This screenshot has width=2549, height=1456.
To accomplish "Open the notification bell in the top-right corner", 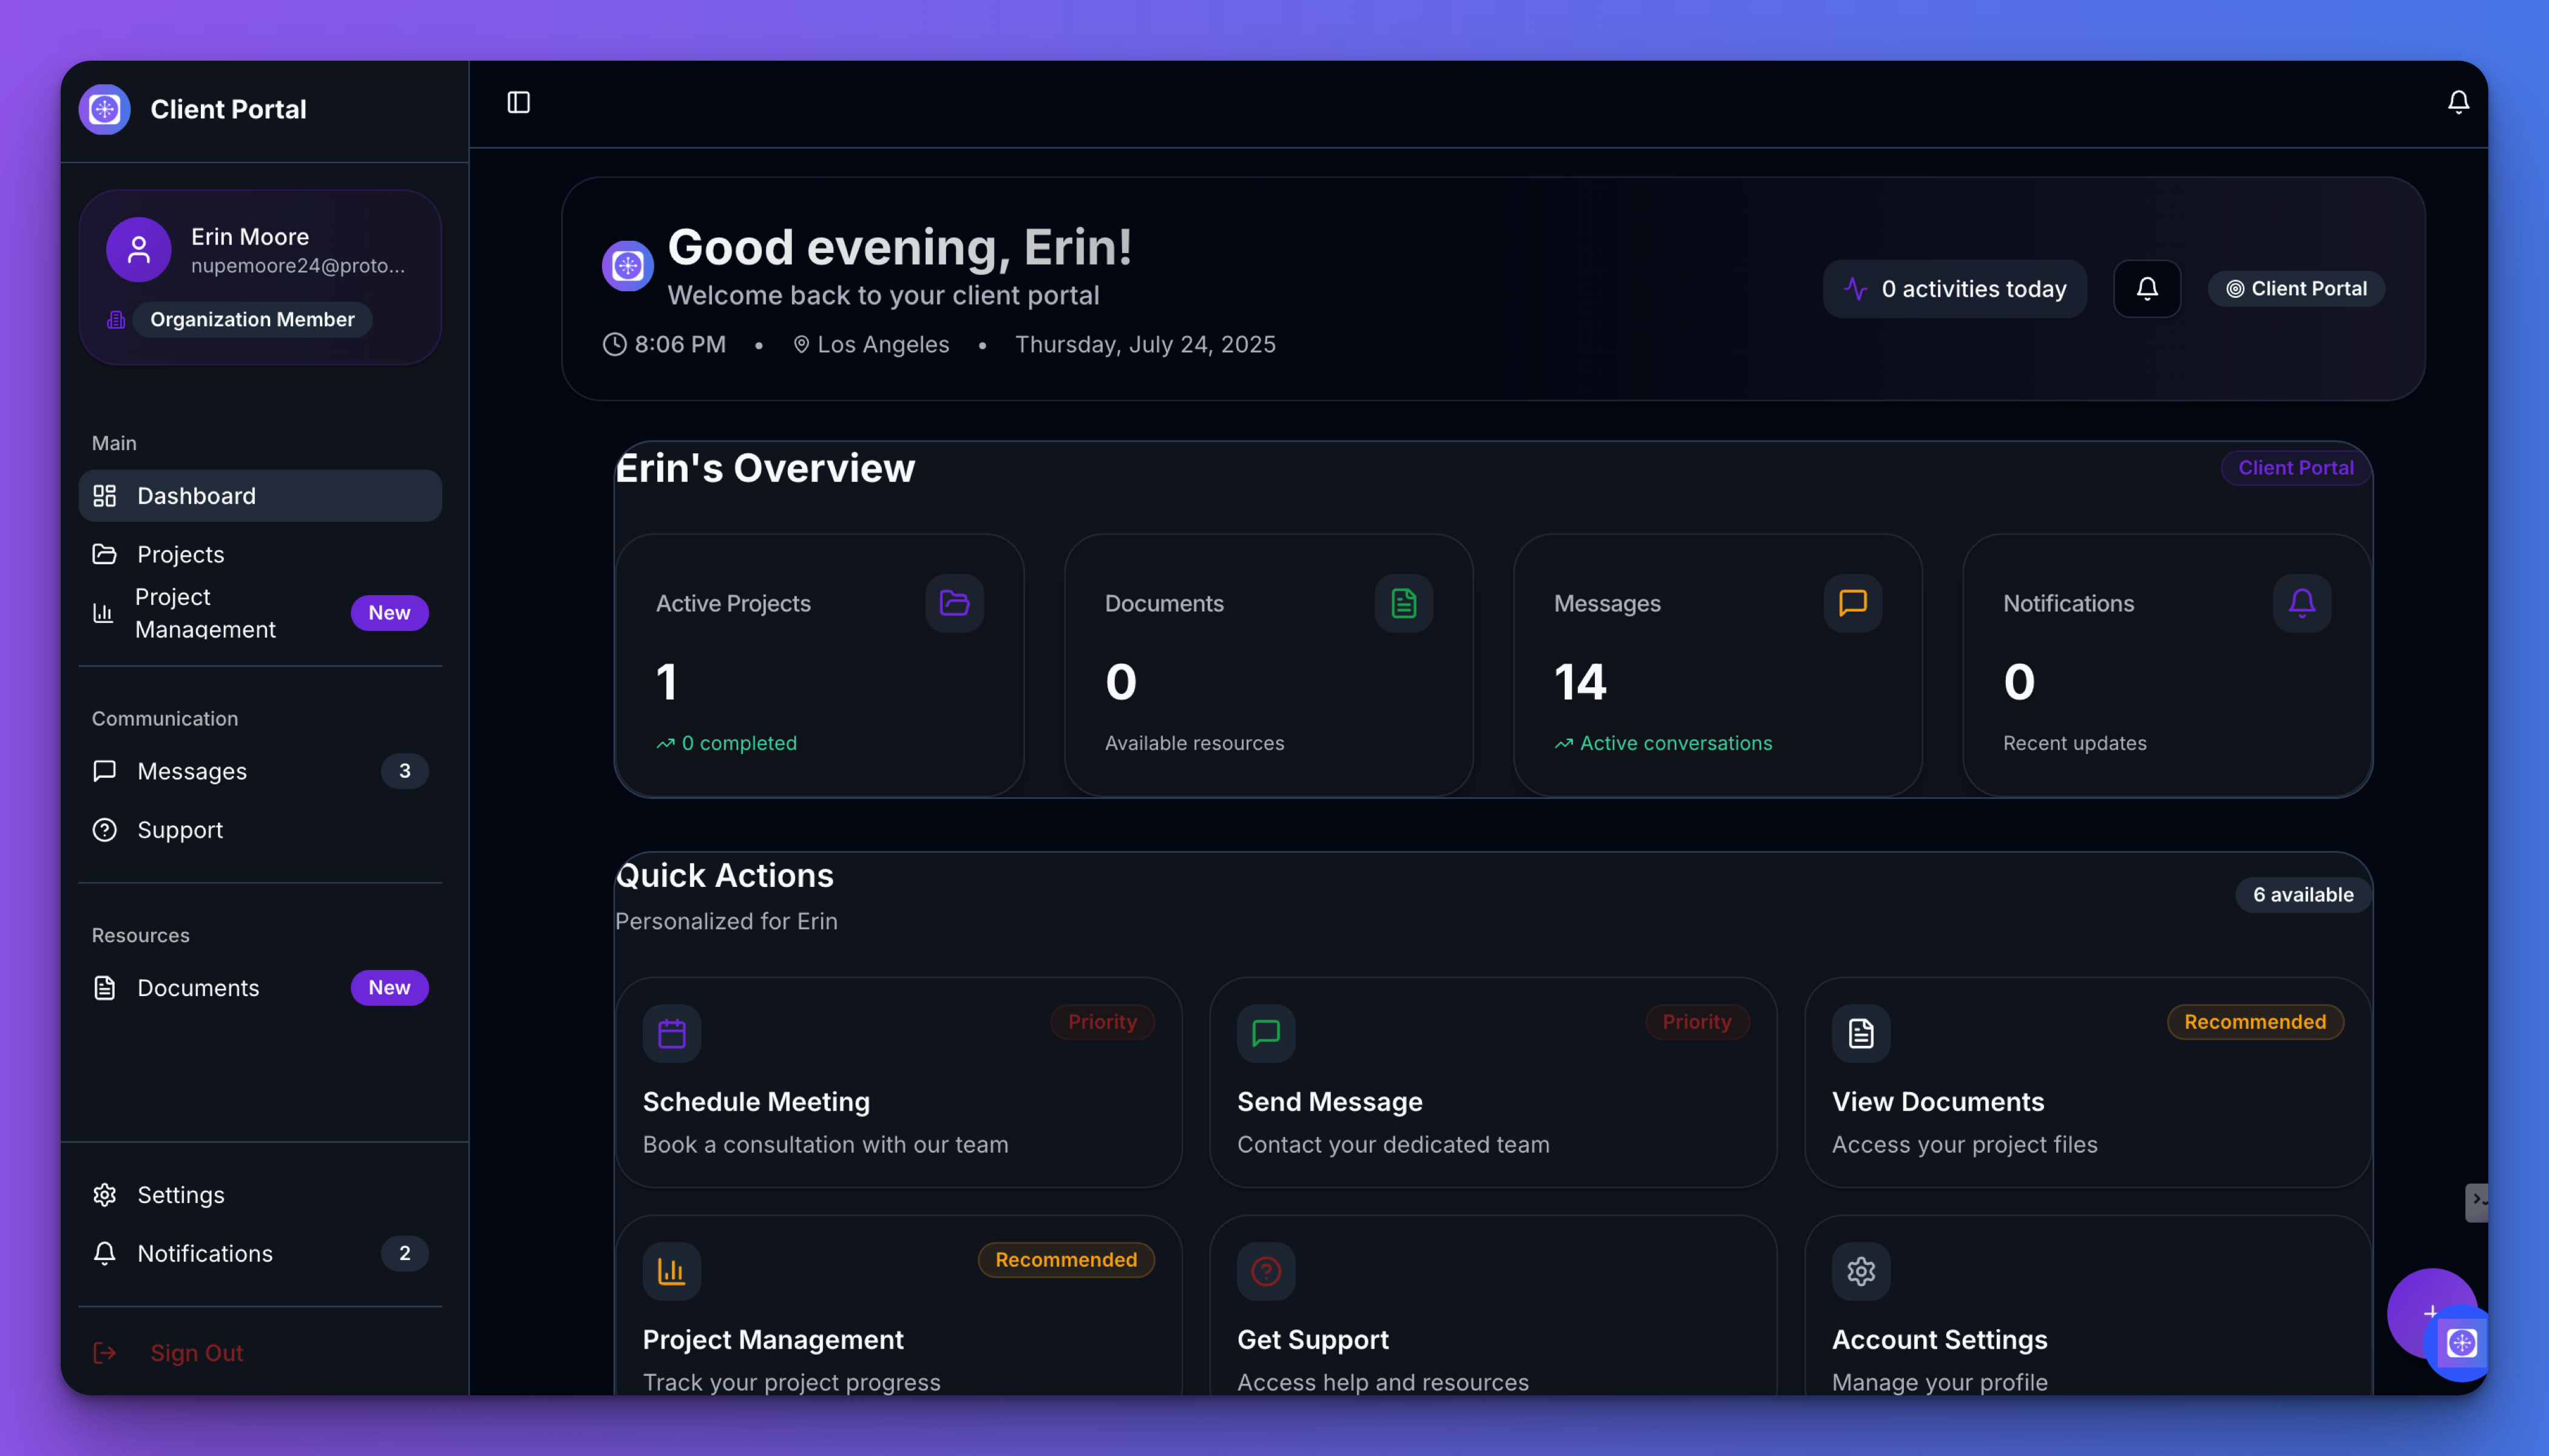I will coord(2460,101).
